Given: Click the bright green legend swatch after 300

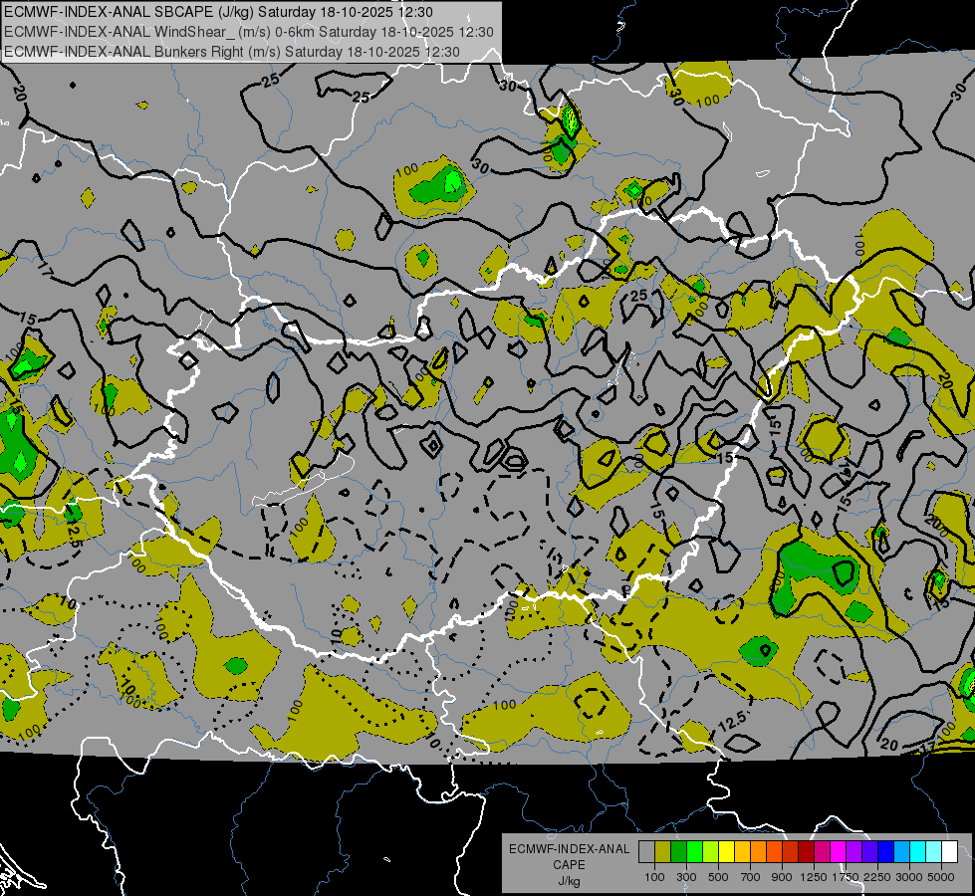Looking at the screenshot, I should (694, 852).
